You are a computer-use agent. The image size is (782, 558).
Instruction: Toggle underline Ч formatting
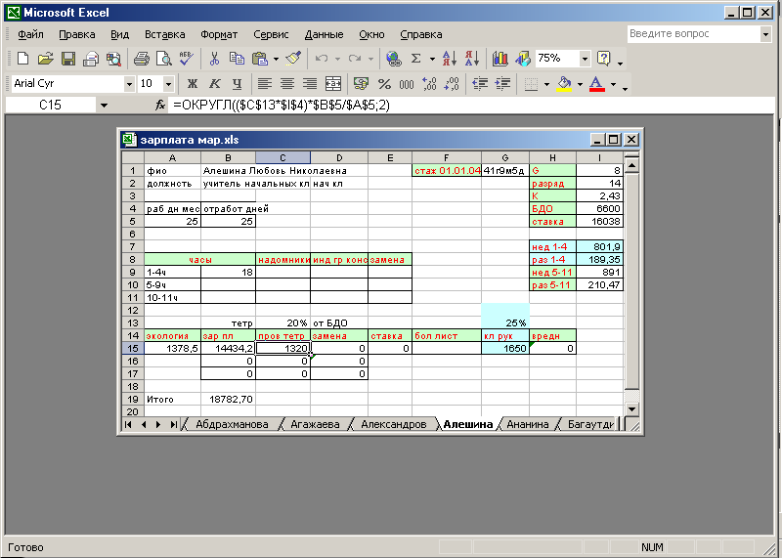point(238,84)
